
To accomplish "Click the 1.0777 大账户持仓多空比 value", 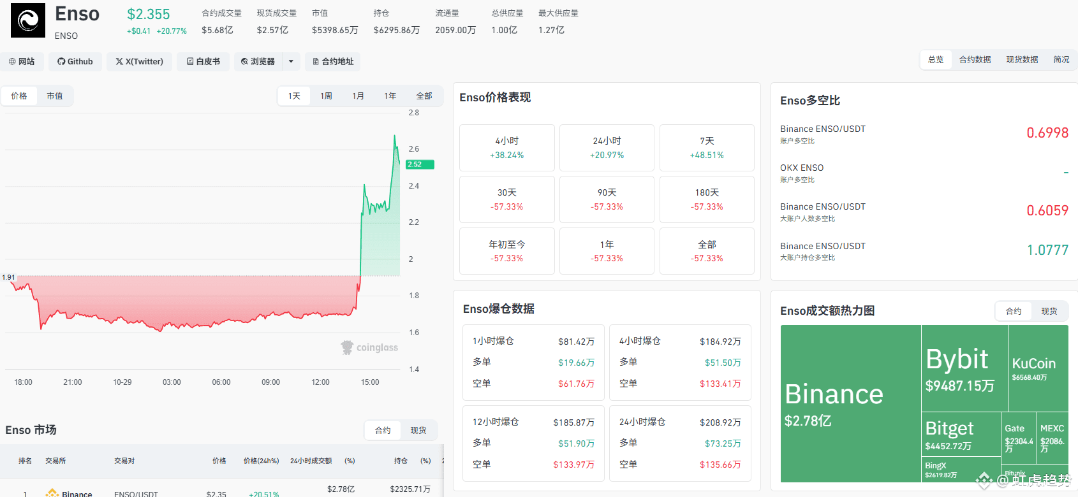I will coord(1047,250).
